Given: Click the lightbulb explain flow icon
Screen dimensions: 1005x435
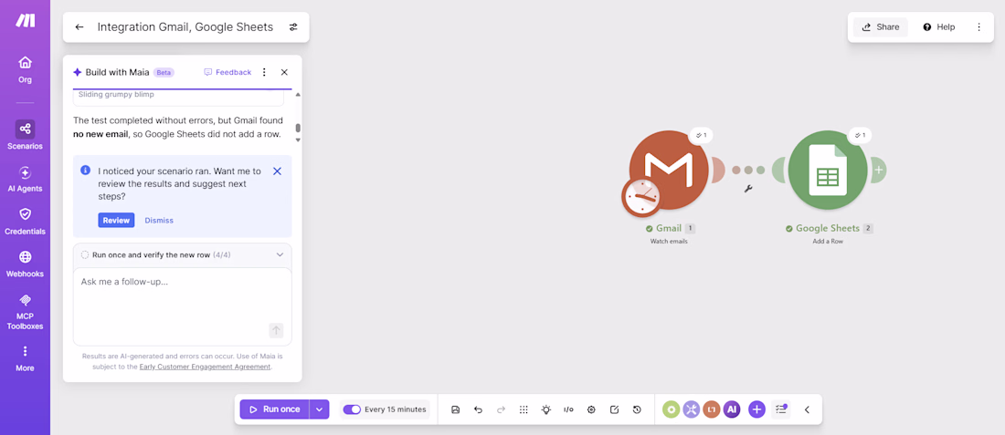Looking at the screenshot, I should click(545, 409).
